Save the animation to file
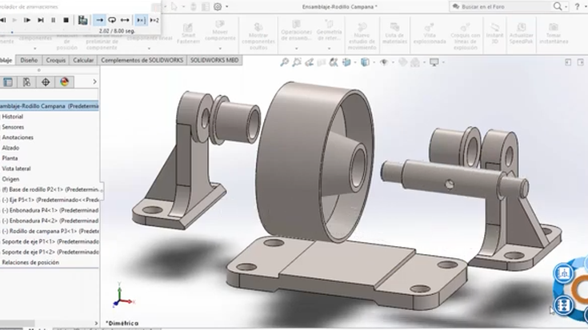Viewport: 588px width, 330px height. pos(82,20)
